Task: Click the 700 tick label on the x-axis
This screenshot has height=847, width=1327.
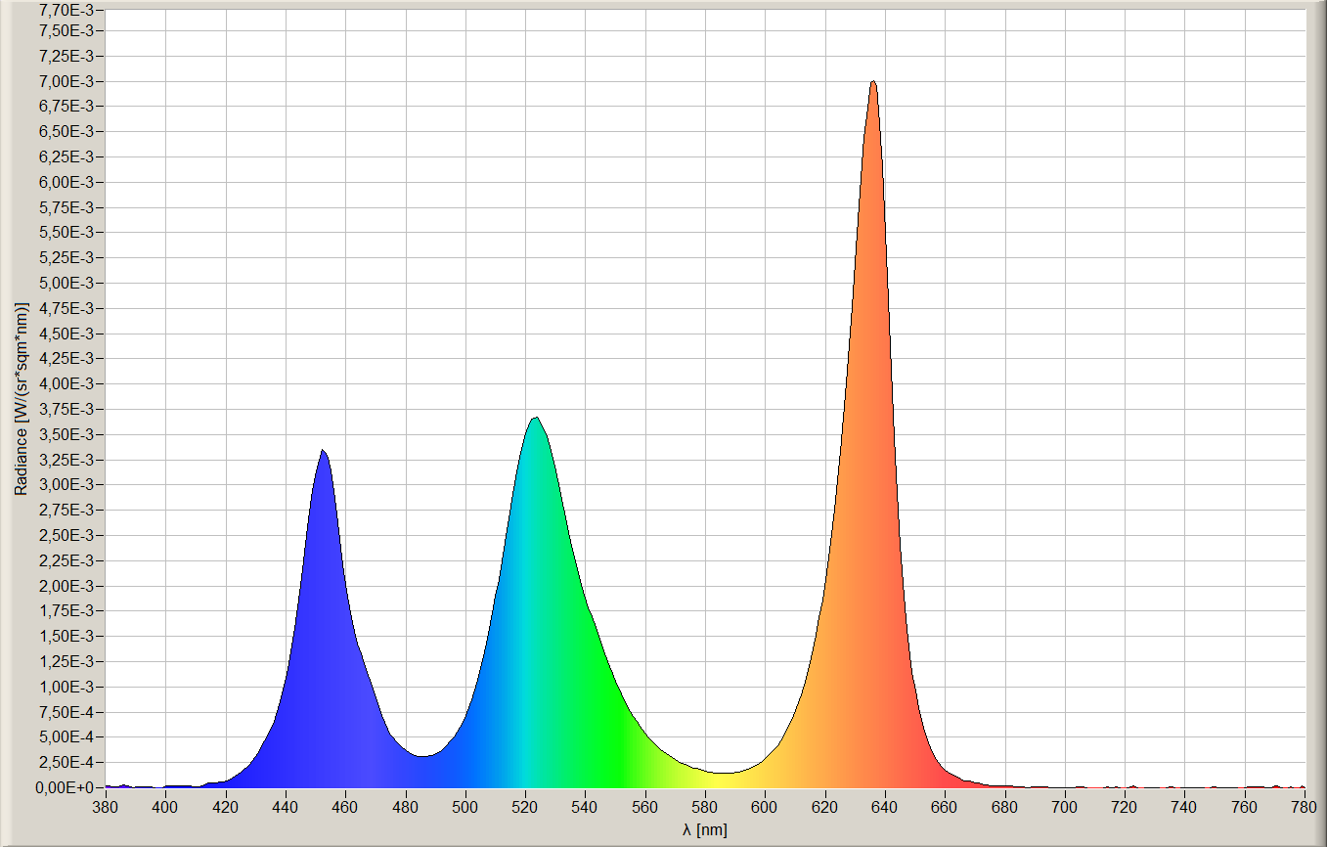Action: (x=1065, y=807)
